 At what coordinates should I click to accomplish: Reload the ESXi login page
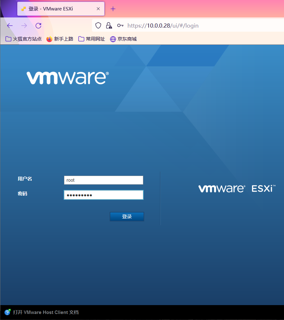38,26
